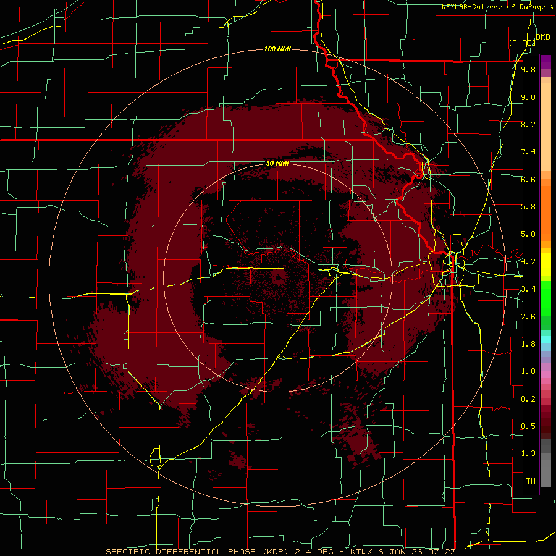Pick the purple band atop the color bar
This screenshot has height=556, width=556.
(545, 62)
